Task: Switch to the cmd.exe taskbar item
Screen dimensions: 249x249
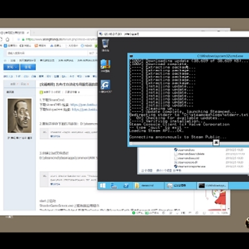Action: pos(212,185)
